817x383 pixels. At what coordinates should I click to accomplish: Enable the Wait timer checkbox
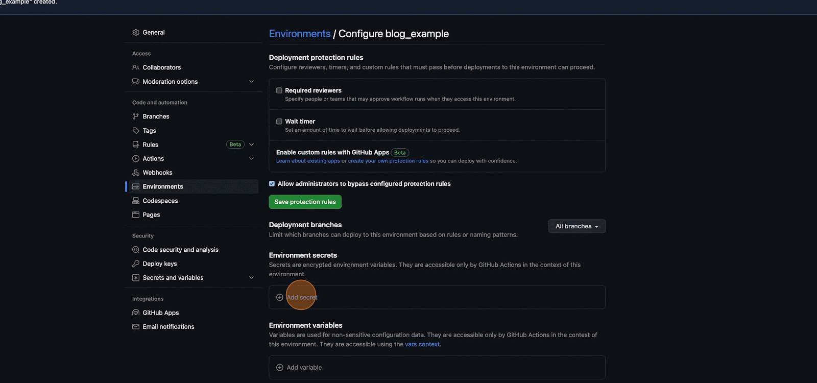[279, 122]
